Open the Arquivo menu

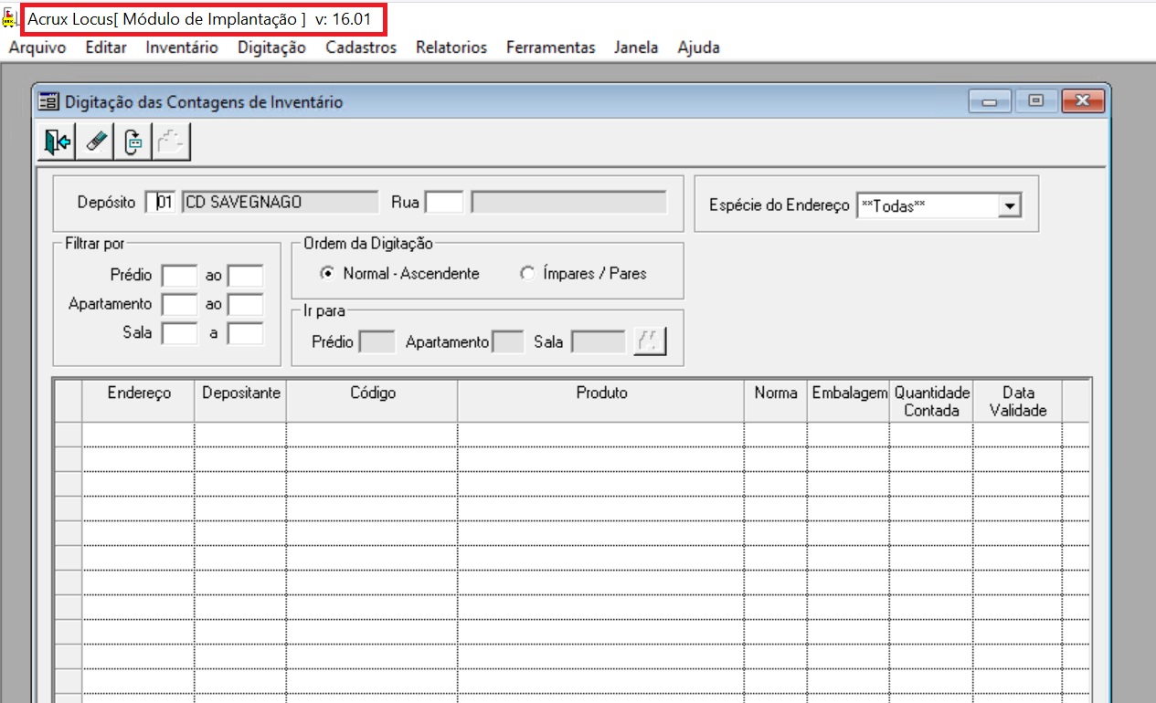pos(37,47)
